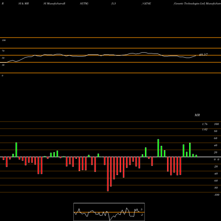Click the 1.02 value under MR
This screenshot has width=221, height=221.
click(205, 130)
